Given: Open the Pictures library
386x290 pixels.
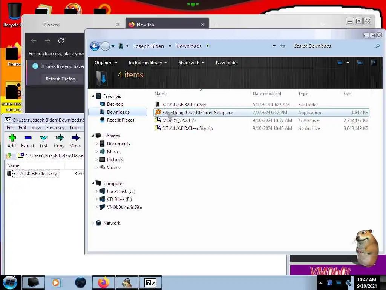Looking at the screenshot, I should tap(115, 160).
